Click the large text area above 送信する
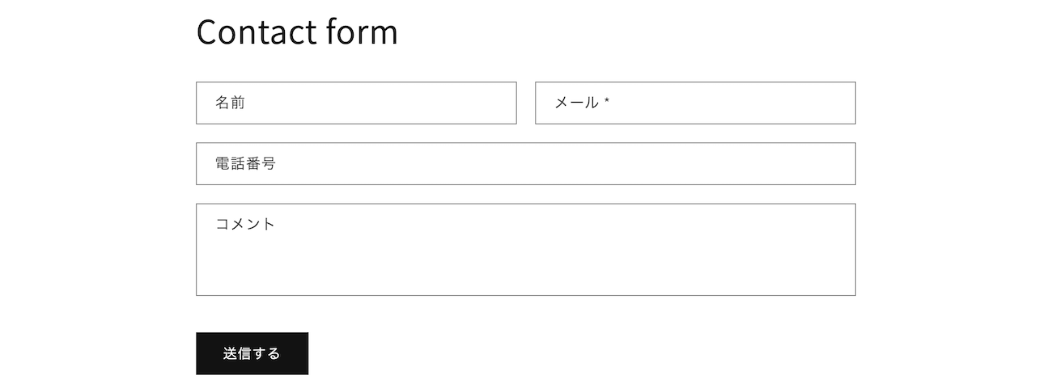Screen dimensions: 1052x388 click(x=525, y=250)
